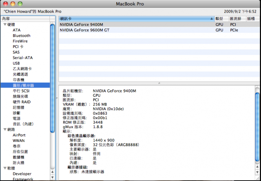The height and width of the screenshot is (181, 261).
Task: Select 音訊（內建） in the sidebar
Action: pos(23,124)
